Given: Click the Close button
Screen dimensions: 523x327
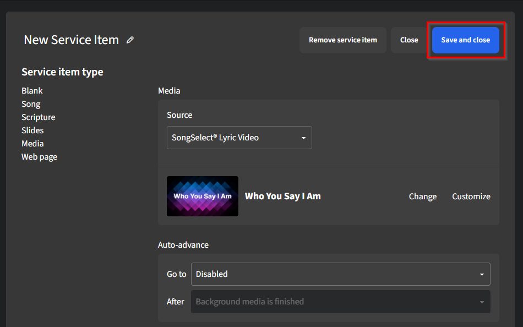Looking at the screenshot, I should click(x=409, y=40).
